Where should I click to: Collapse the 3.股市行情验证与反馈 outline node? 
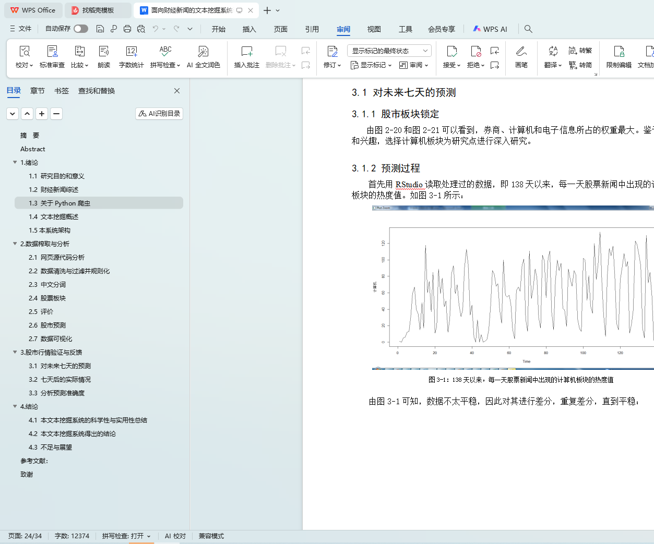[15, 352]
